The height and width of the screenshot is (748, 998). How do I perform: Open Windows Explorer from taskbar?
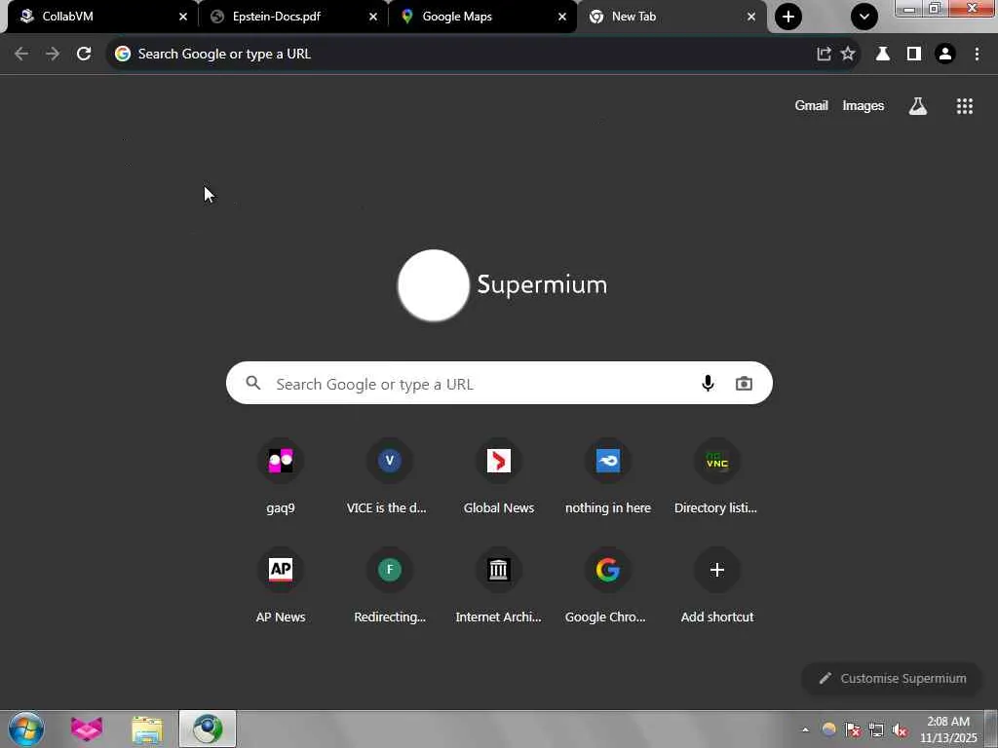[147, 729]
